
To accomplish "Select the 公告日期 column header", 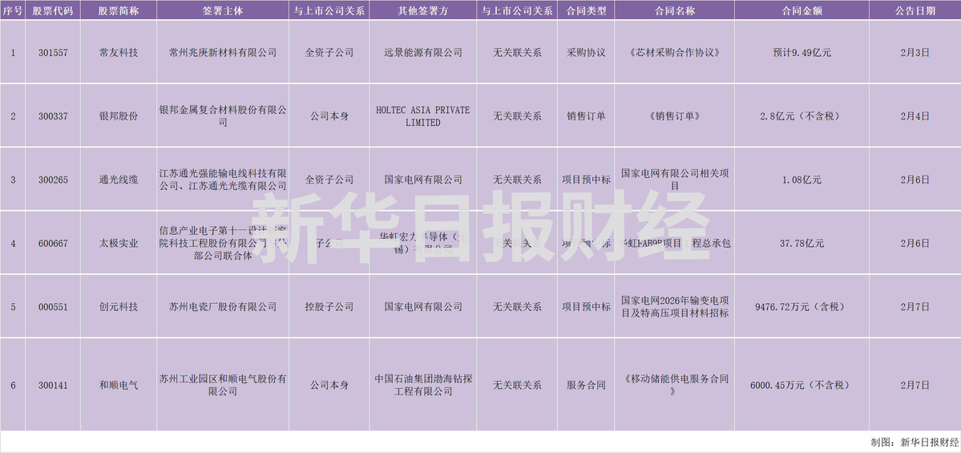I will [x=914, y=11].
